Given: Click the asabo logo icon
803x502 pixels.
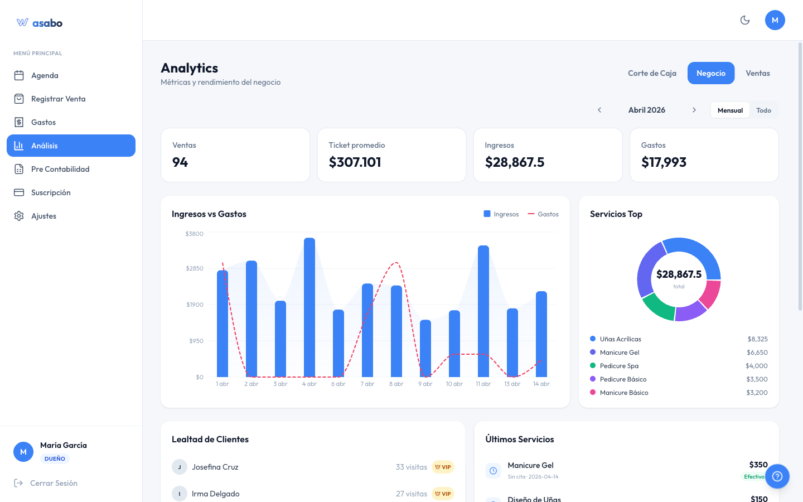Looking at the screenshot, I should [22, 22].
